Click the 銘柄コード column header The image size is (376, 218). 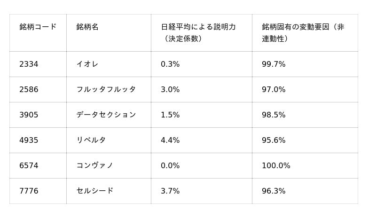38,27
